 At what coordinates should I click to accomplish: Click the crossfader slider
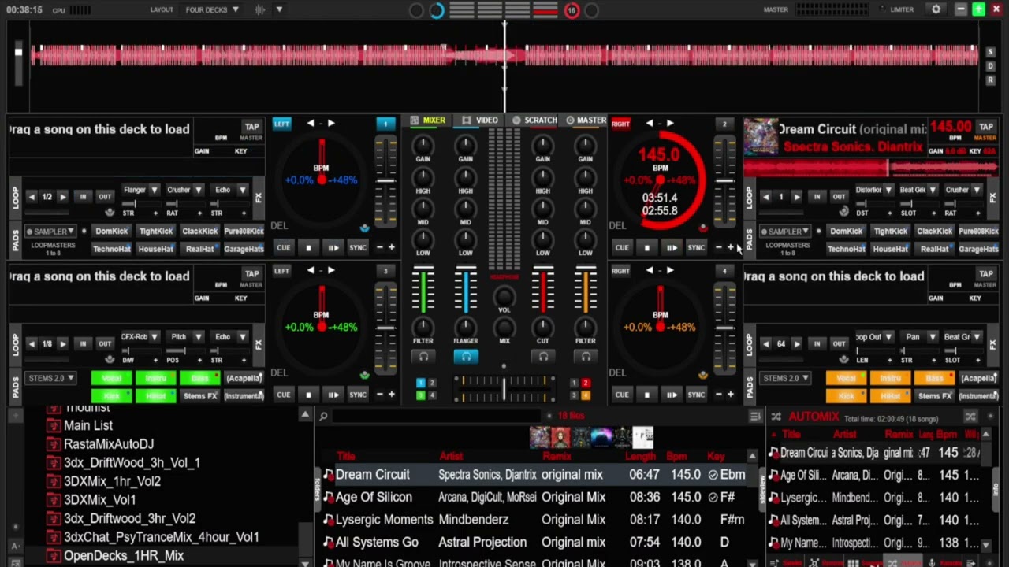tap(504, 387)
